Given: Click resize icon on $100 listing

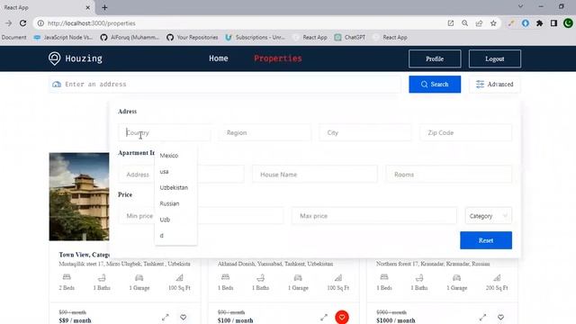Looking at the screenshot, I should (x=324, y=317).
